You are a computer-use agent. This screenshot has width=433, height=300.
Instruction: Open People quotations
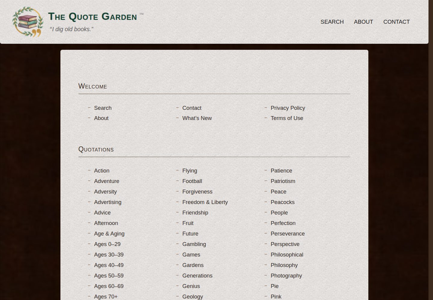(279, 213)
